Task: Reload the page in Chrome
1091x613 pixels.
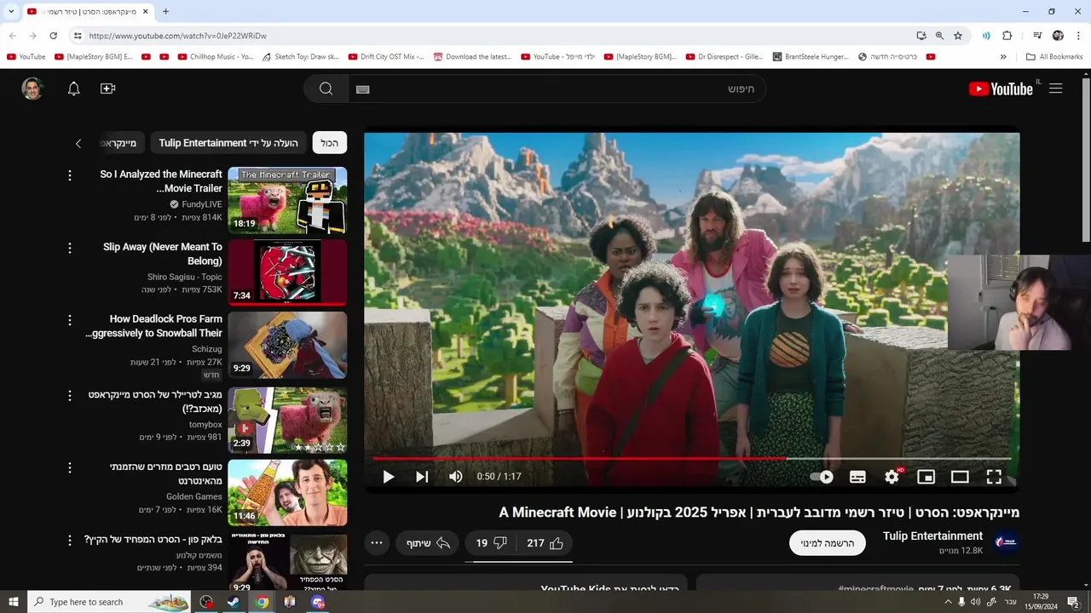Action: 53,36
